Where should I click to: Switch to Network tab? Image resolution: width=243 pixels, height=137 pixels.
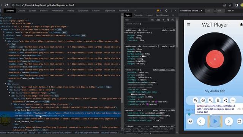click(44, 11)
